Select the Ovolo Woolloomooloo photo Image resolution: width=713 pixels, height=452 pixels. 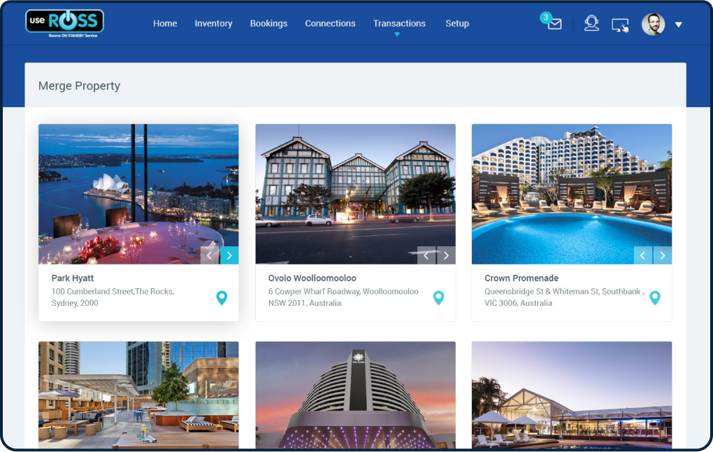355,194
